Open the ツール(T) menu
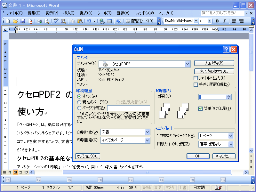This screenshot has height=192, width=256. click(x=104, y=13)
